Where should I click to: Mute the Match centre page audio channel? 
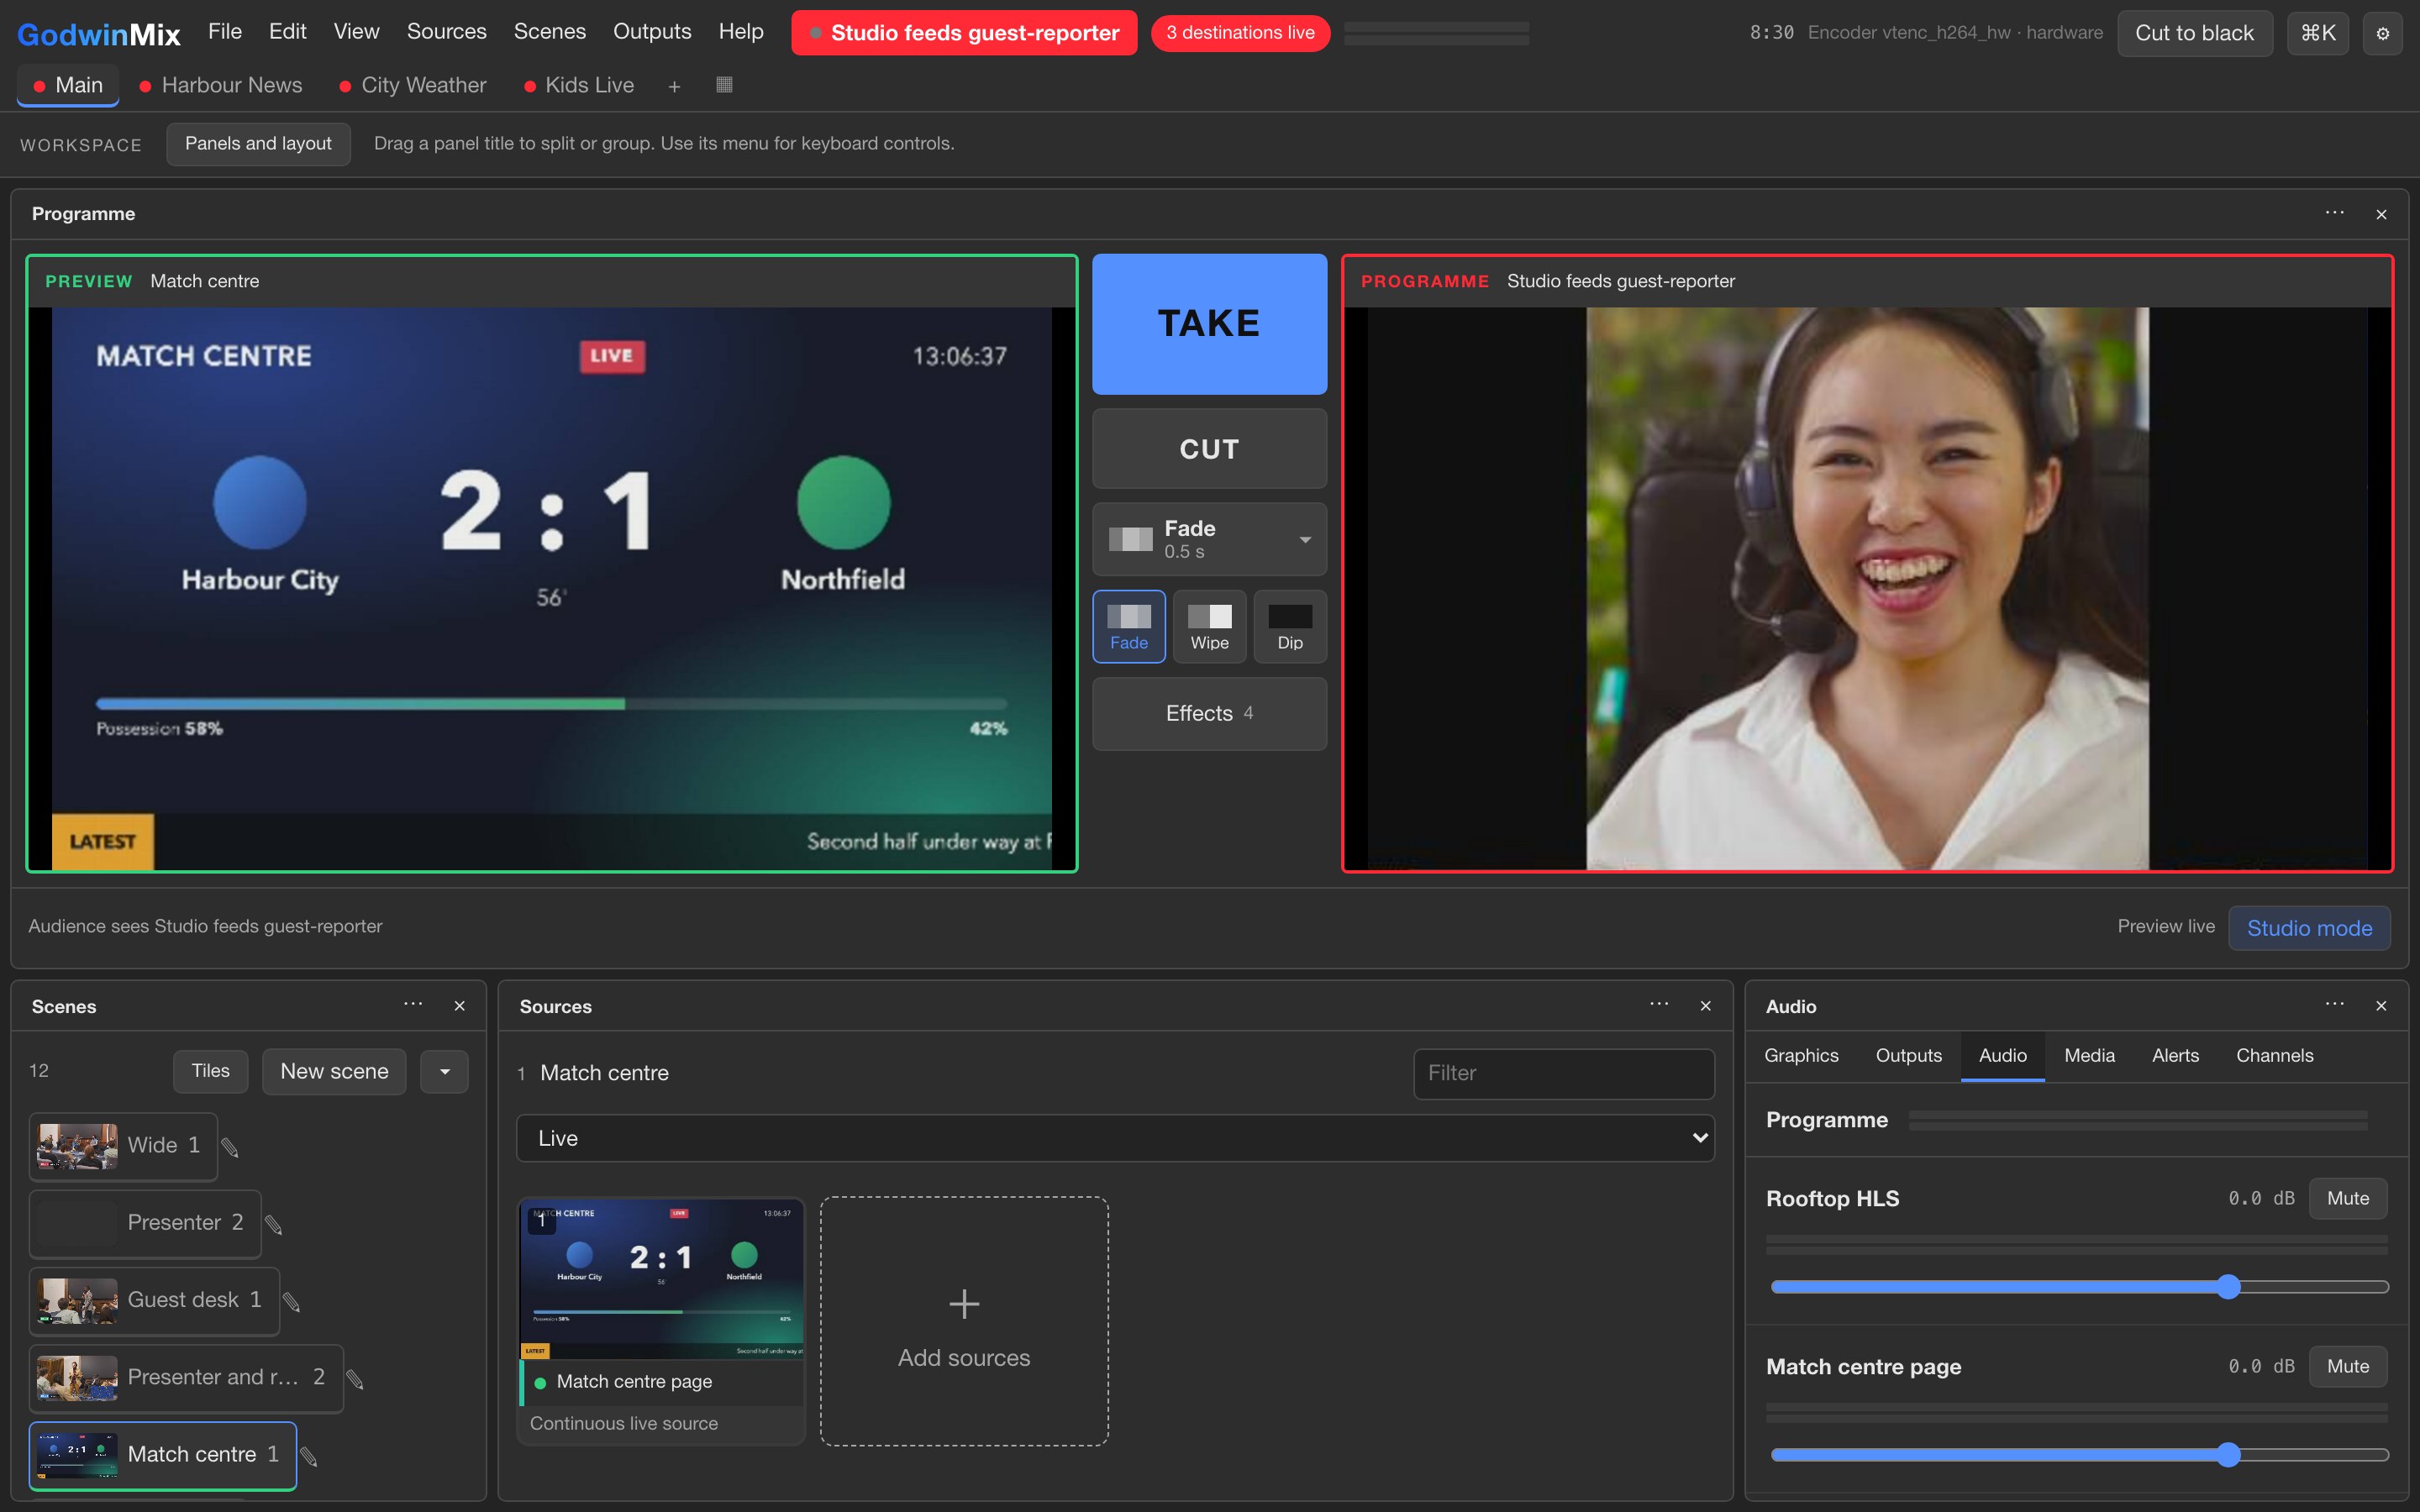2347,1366
